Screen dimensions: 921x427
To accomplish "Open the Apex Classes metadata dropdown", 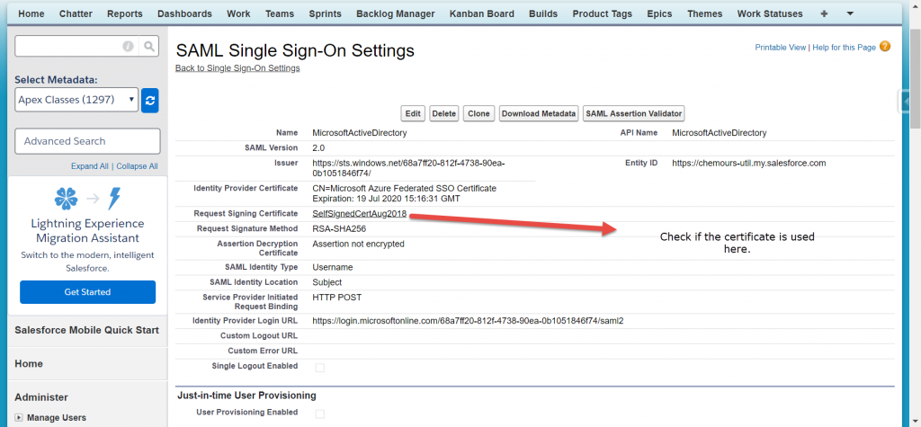I will (x=76, y=100).
